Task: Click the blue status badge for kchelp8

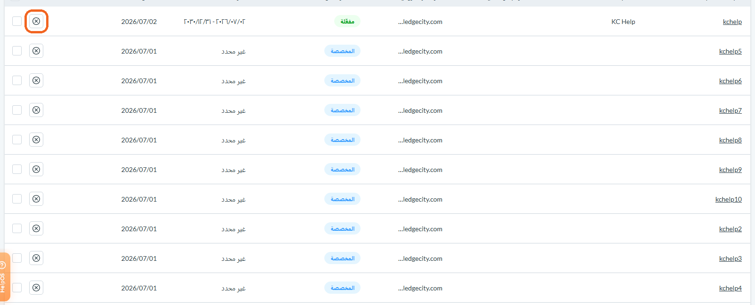Action: [342, 140]
